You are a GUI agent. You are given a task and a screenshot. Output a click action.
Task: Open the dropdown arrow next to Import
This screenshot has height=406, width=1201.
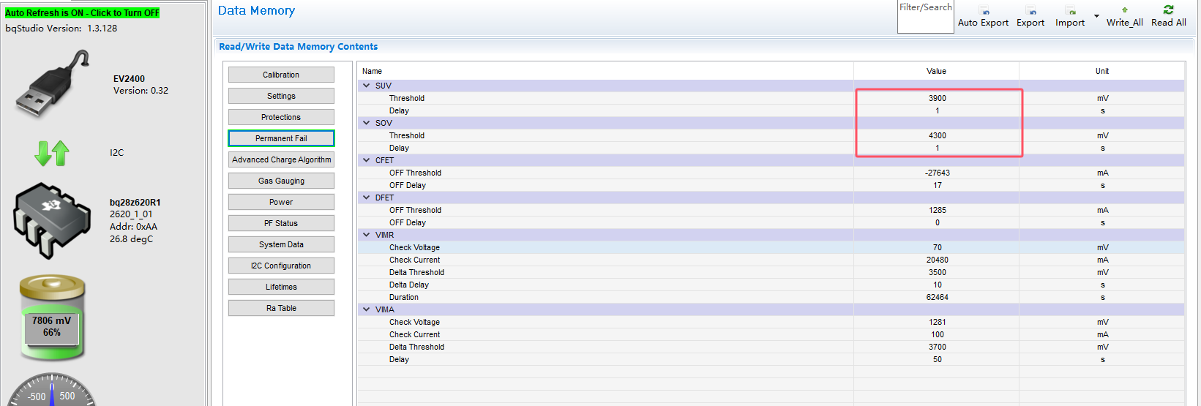pyautogui.click(x=1096, y=16)
